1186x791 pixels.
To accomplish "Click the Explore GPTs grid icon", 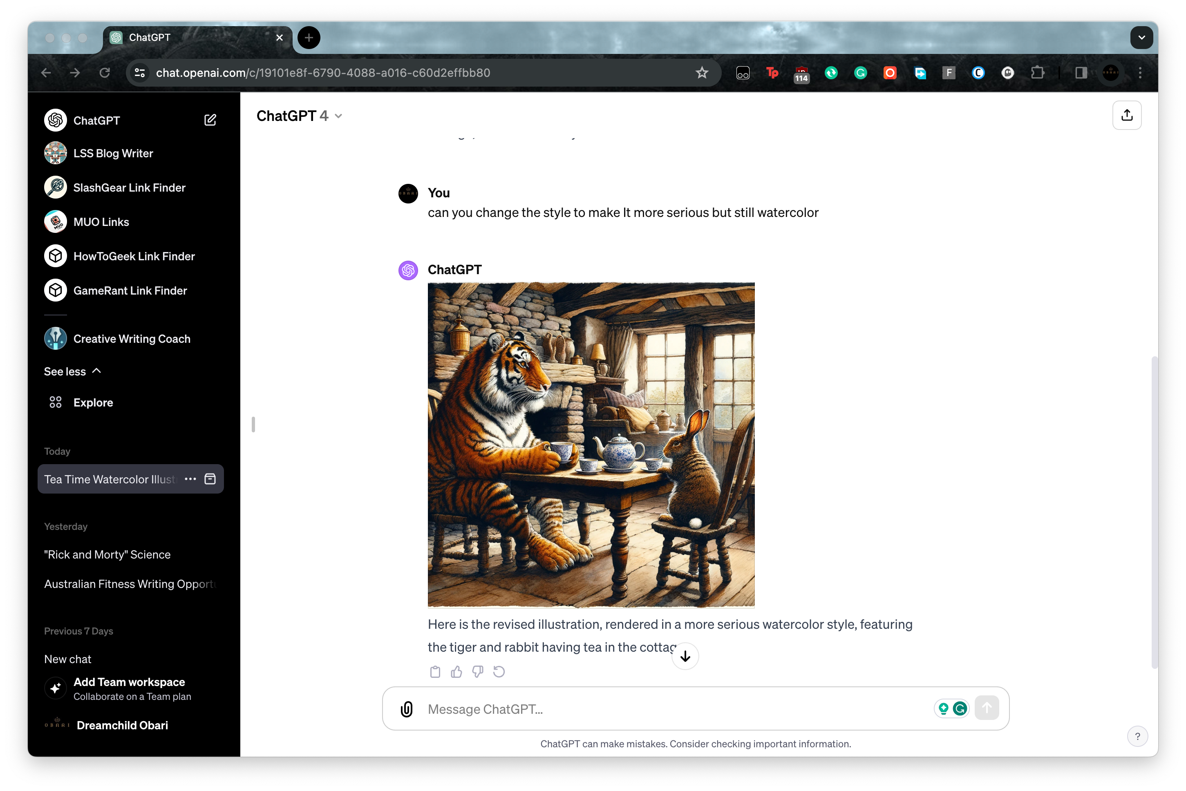I will 56,402.
